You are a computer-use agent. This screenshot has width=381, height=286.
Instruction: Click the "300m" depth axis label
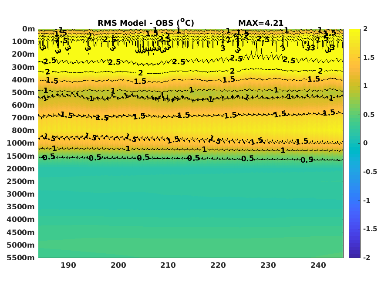24,67
